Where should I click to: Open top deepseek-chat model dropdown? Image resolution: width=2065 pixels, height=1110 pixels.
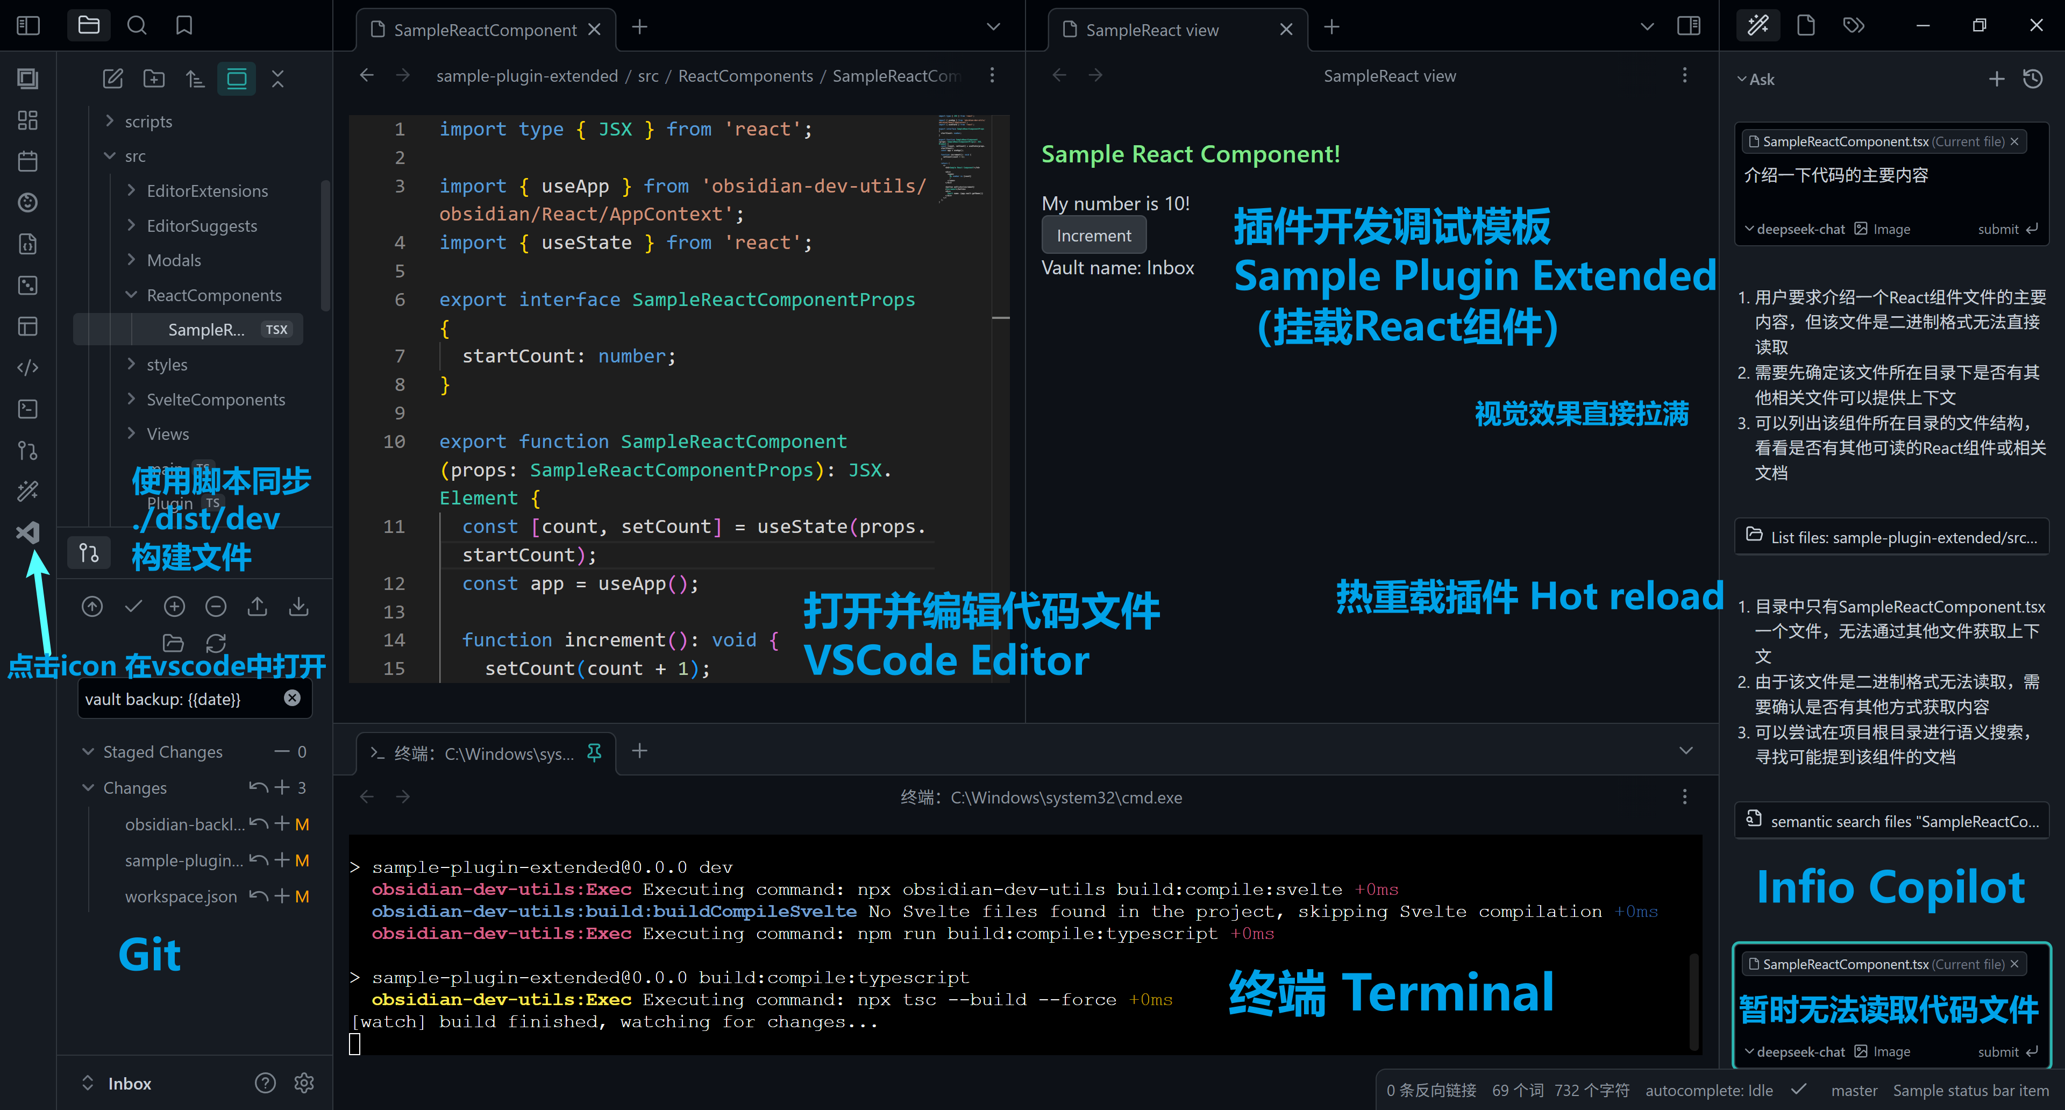[x=1795, y=229]
